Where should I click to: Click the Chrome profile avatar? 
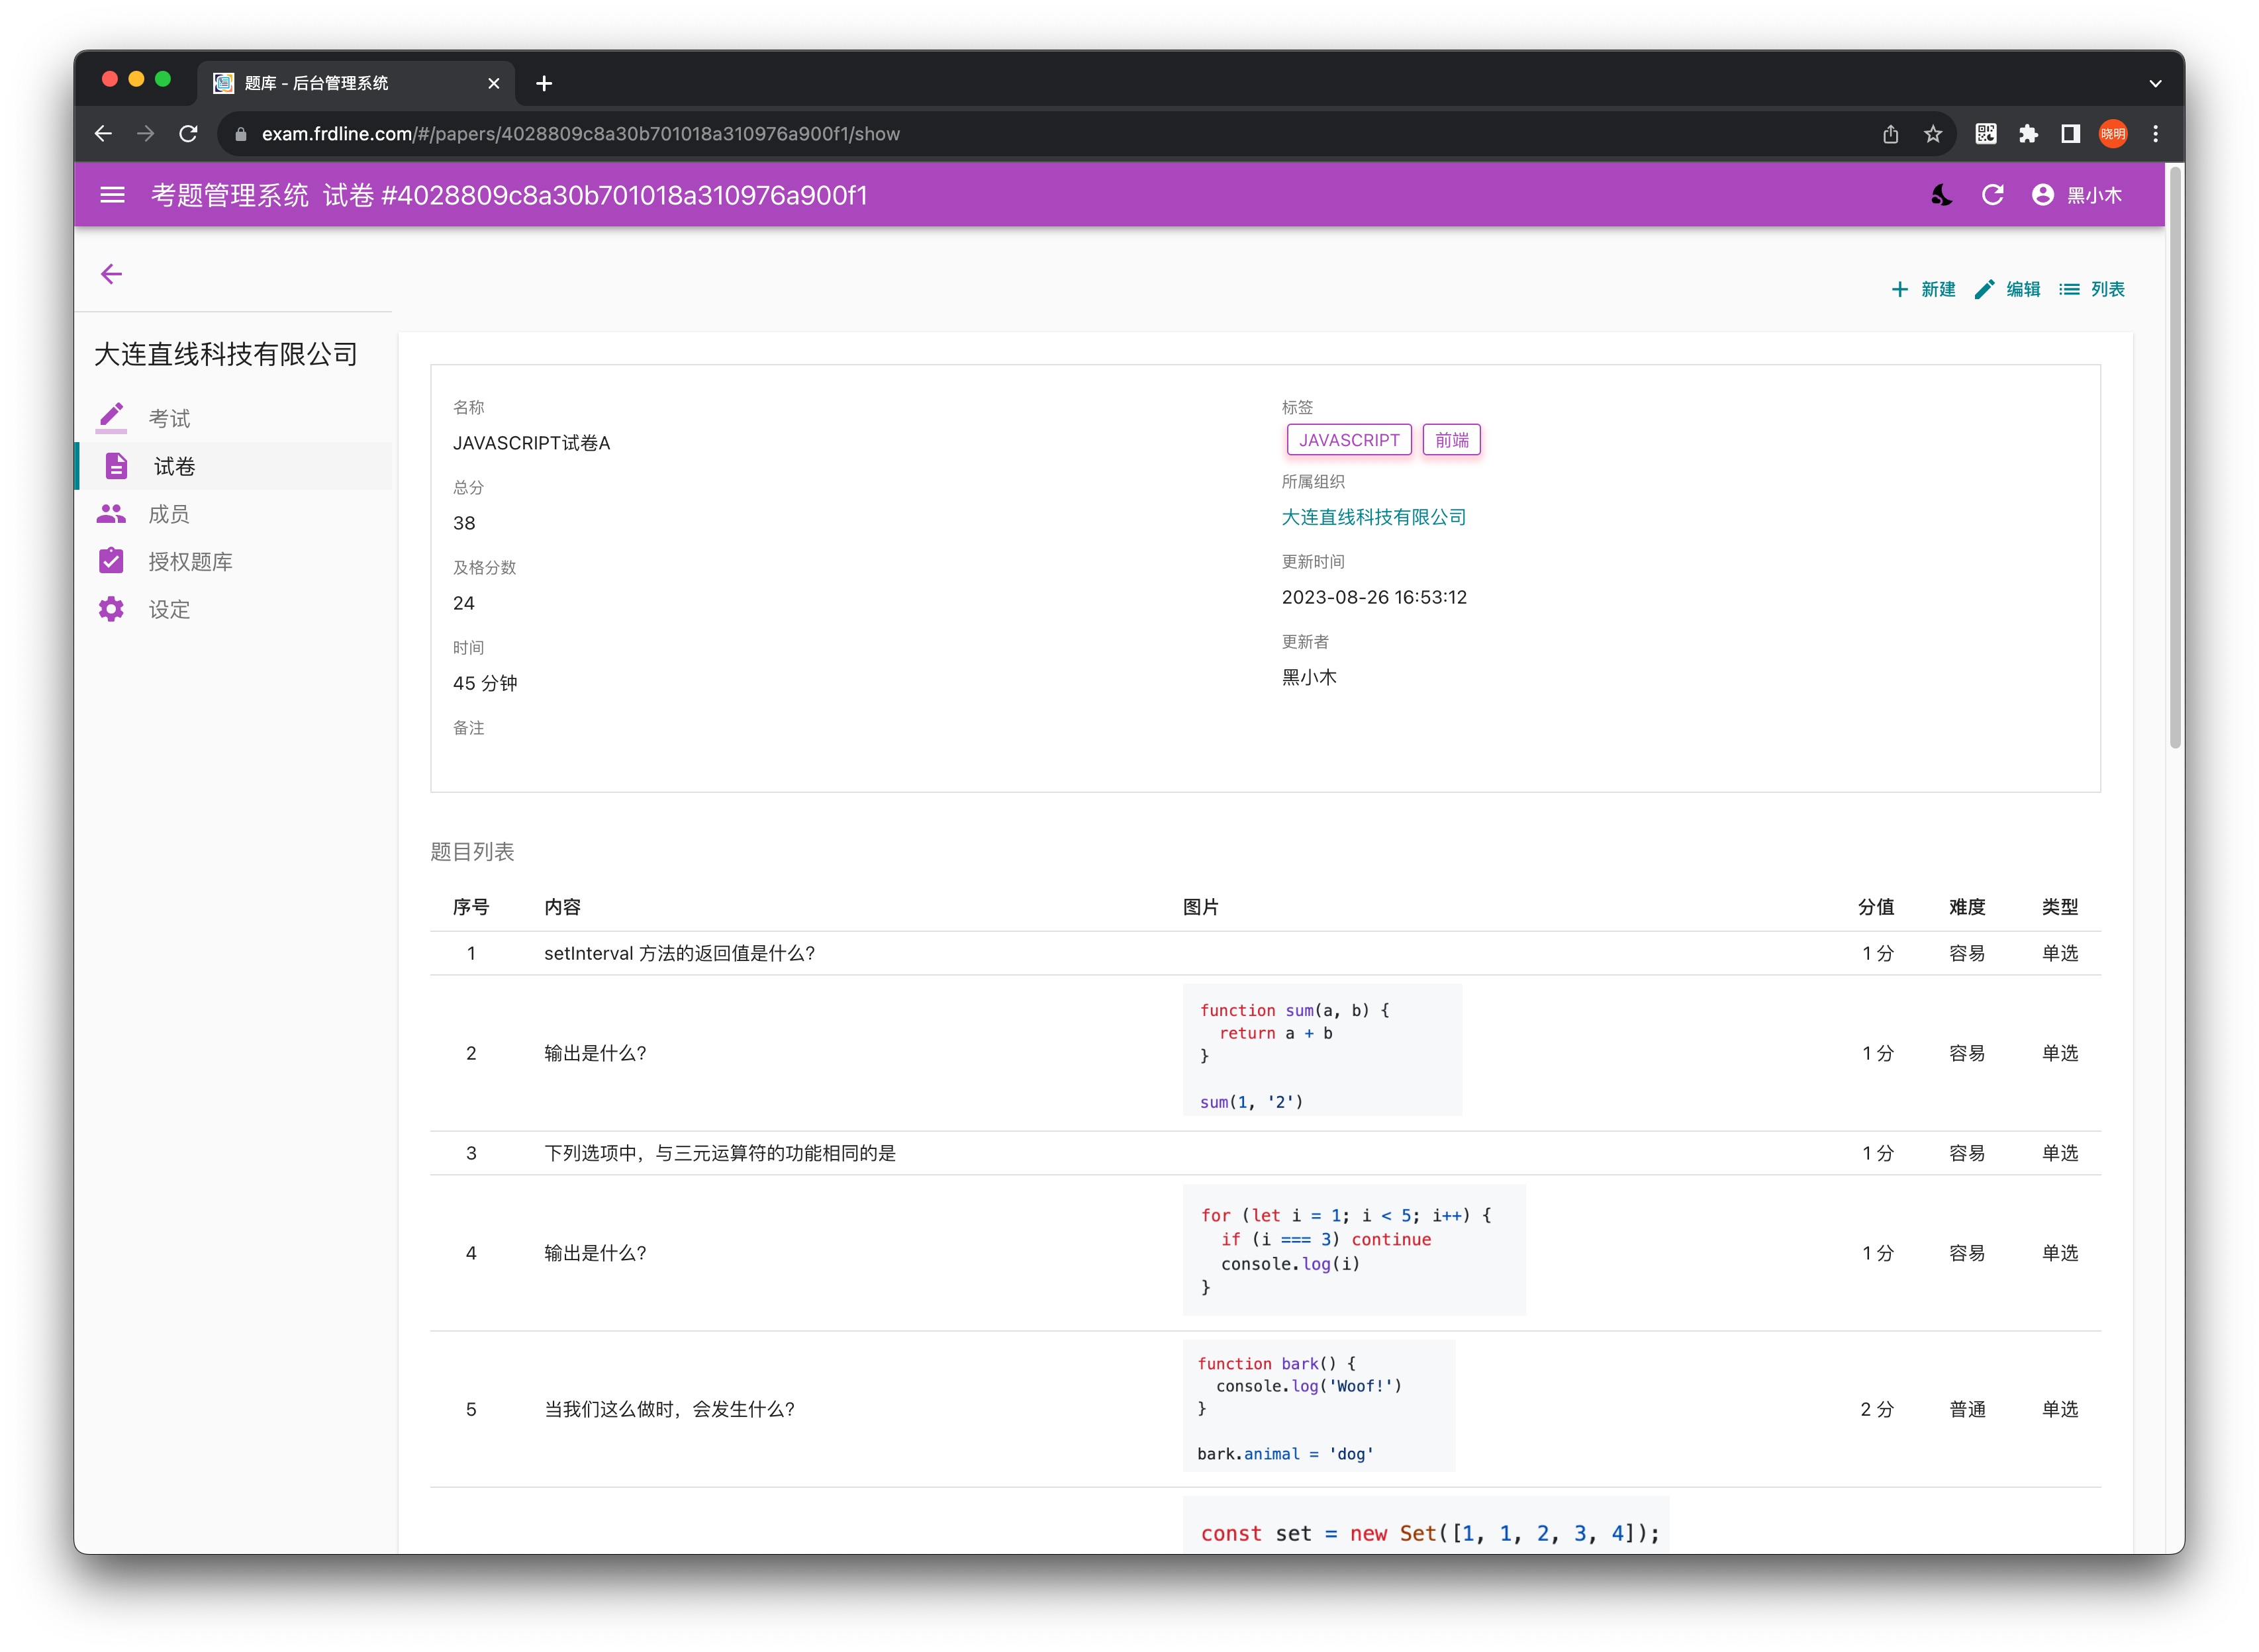pos(2113,134)
